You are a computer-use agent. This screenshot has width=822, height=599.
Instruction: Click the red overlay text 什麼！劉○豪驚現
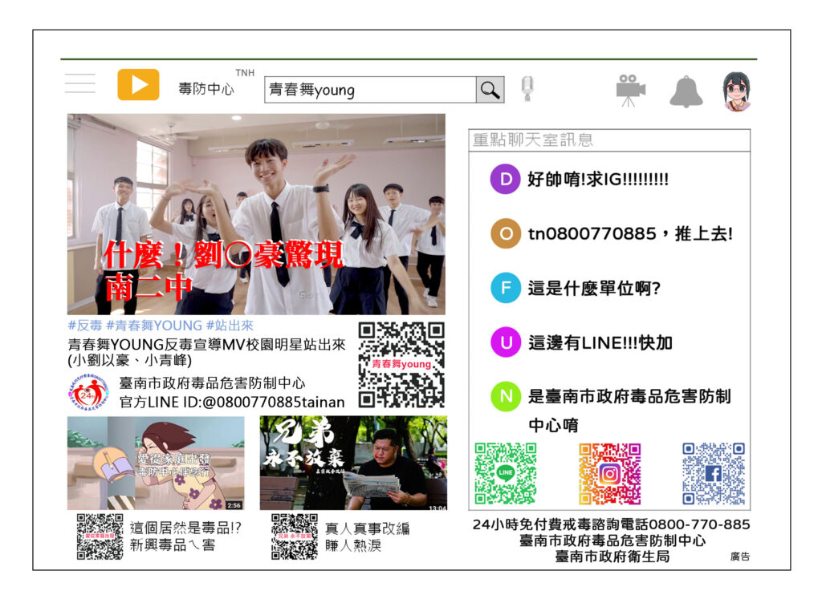click(223, 255)
